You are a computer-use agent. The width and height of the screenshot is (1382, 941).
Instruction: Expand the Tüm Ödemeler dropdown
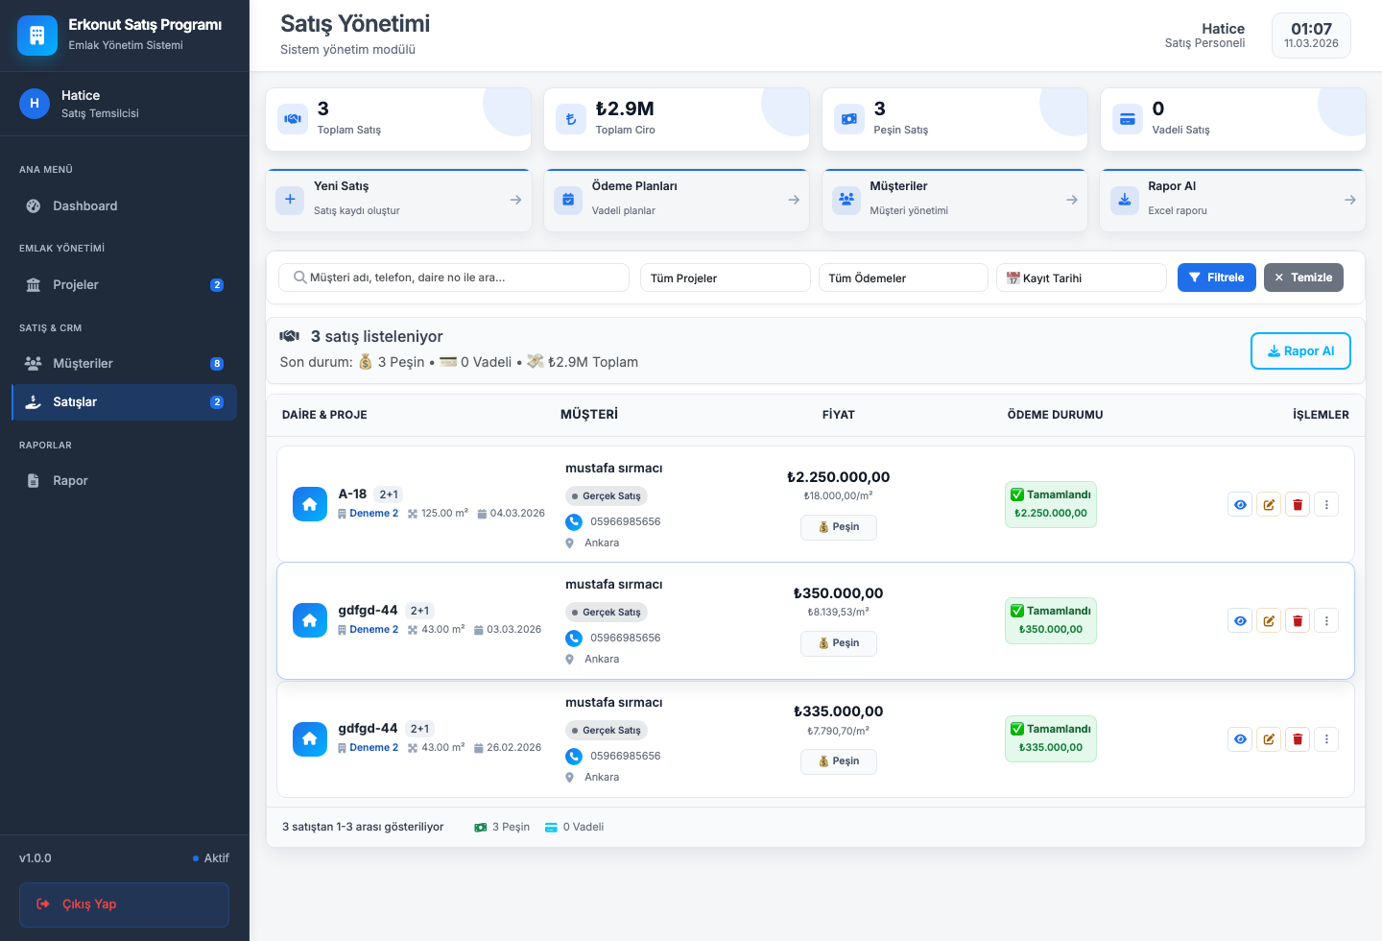(902, 277)
